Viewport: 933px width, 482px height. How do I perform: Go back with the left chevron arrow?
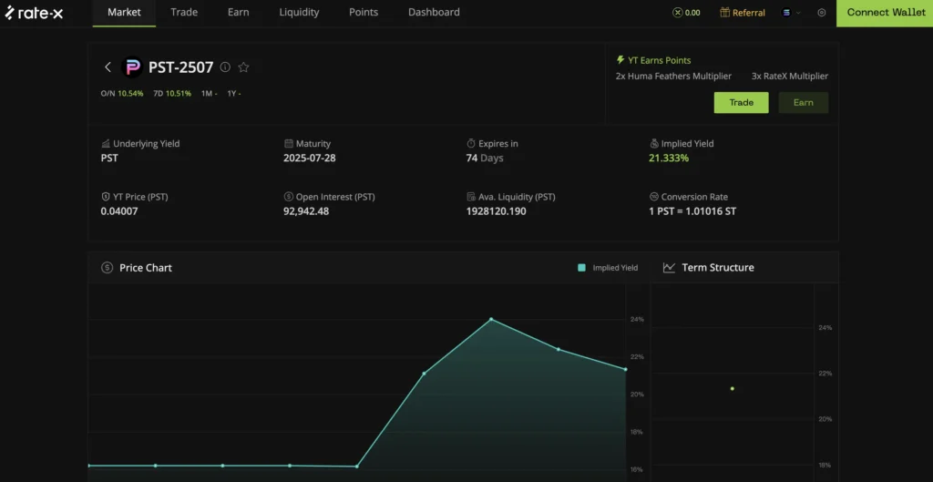click(108, 67)
